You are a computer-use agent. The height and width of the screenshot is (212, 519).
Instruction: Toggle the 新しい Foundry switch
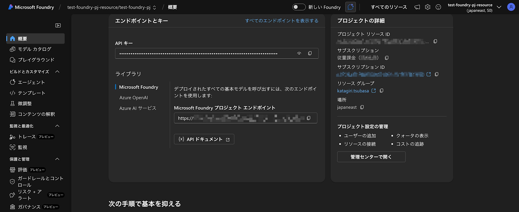[x=299, y=7]
